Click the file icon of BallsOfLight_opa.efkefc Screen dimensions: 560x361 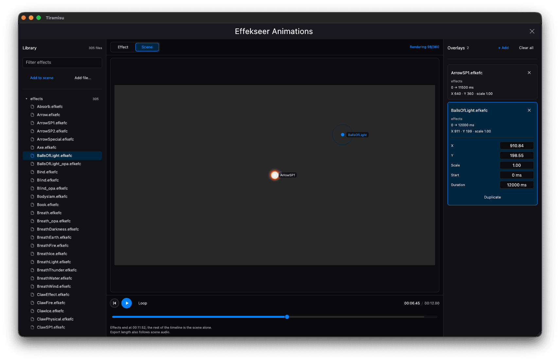point(32,164)
